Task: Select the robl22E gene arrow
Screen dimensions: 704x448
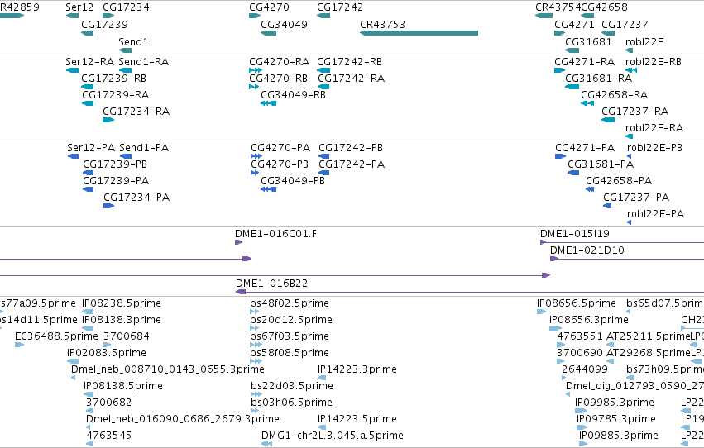Action: click(x=629, y=50)
